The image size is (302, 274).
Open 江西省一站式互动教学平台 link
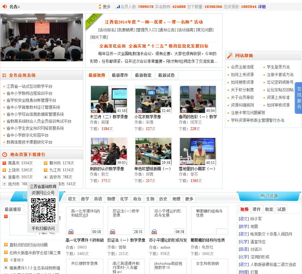[29, 86]
